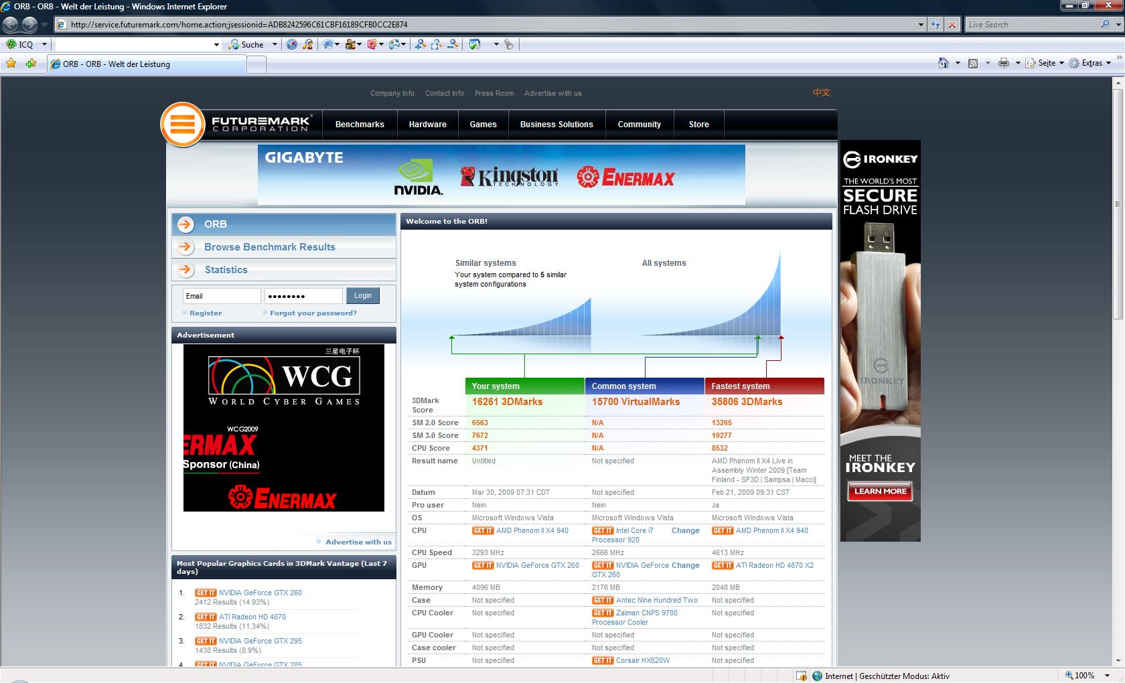This screenshot has height=683, width=1125.
Task: Click the WCG Enermax advertisement image
Action: [284, 428]
